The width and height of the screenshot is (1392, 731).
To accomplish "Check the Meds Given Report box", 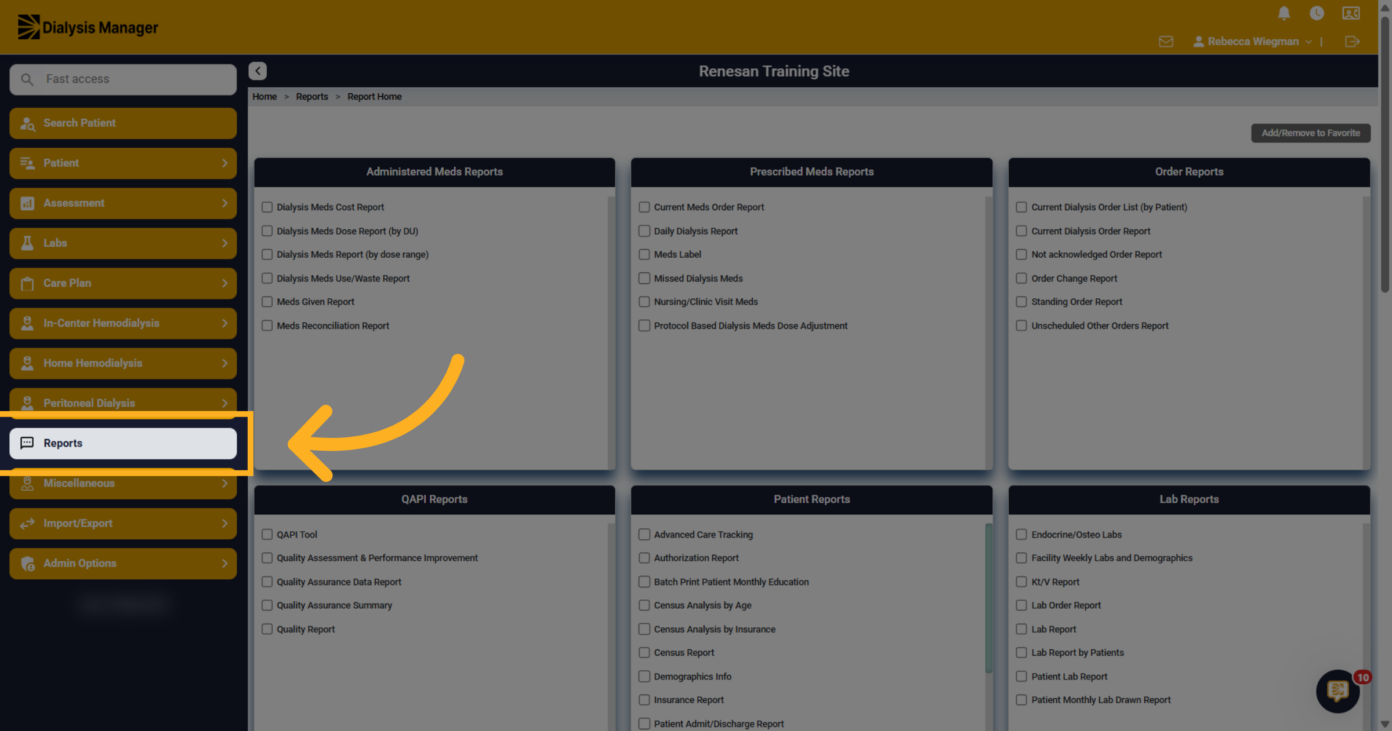I will (x=267, y=302).
